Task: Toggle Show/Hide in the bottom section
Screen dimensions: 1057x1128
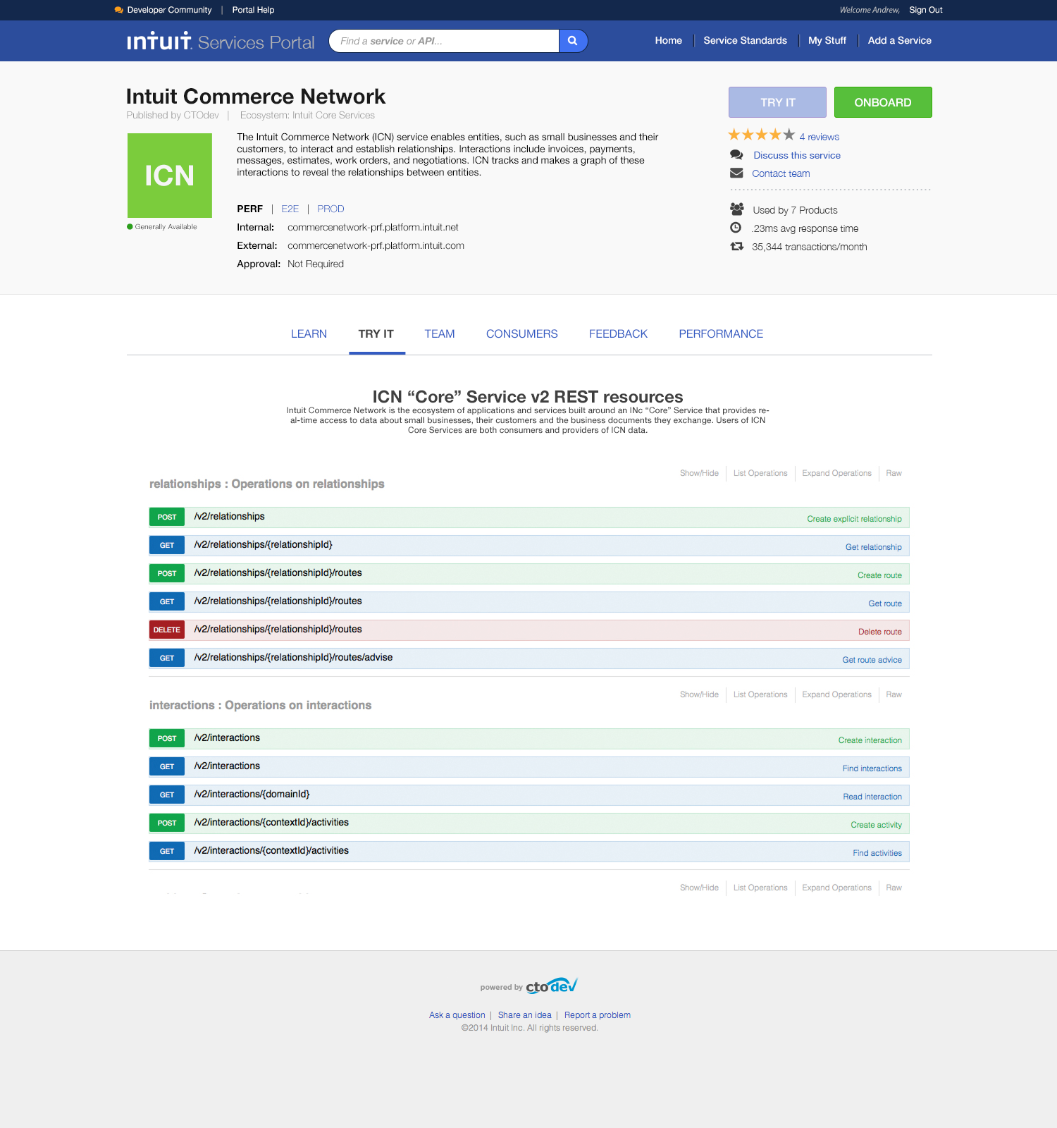Action: click(x=699, y=888)
